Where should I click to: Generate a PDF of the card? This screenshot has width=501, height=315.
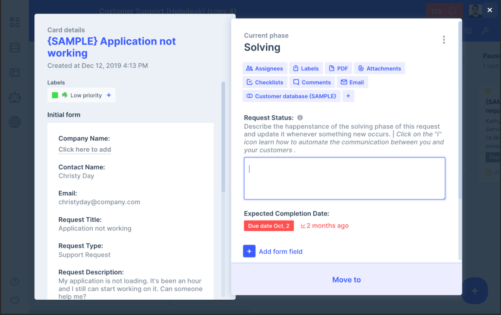pyautogui.click(x=338, y=69)
